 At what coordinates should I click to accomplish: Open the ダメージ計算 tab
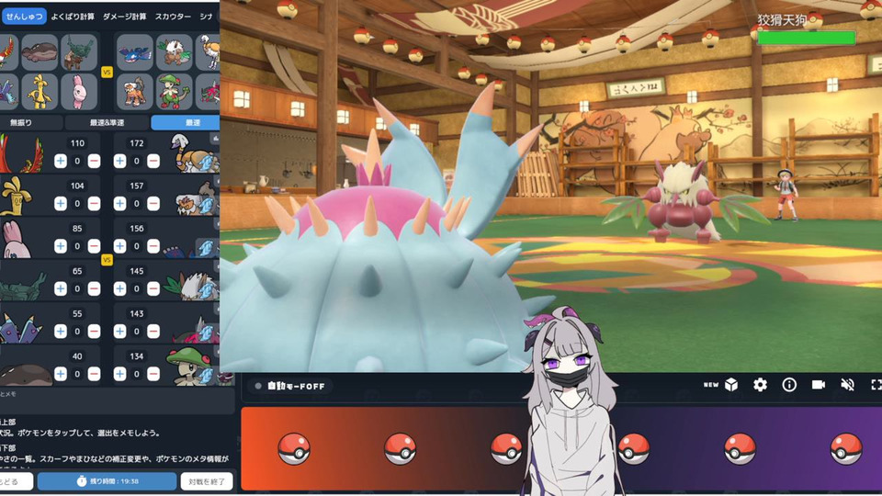tap(124, 17)
